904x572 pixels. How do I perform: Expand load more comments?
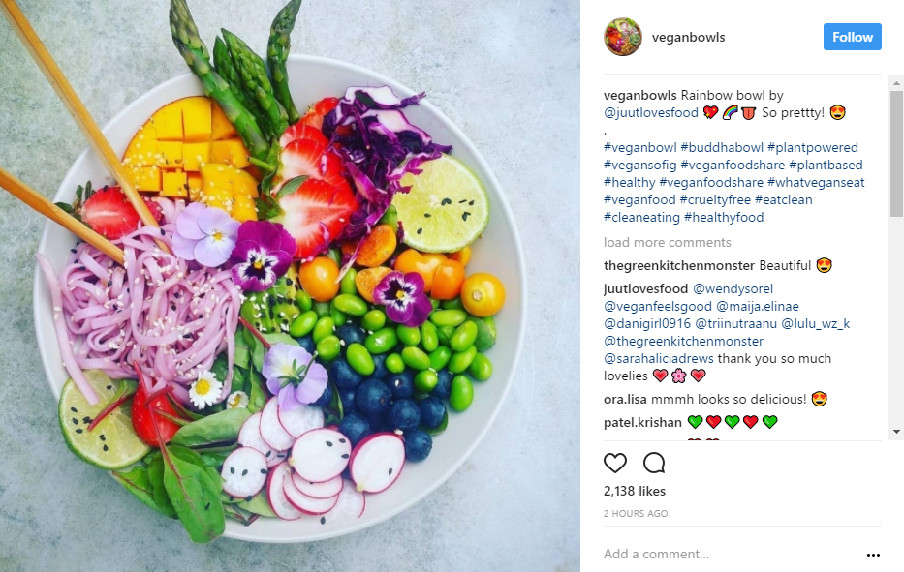pyautogui.click(x=667, y=243)
